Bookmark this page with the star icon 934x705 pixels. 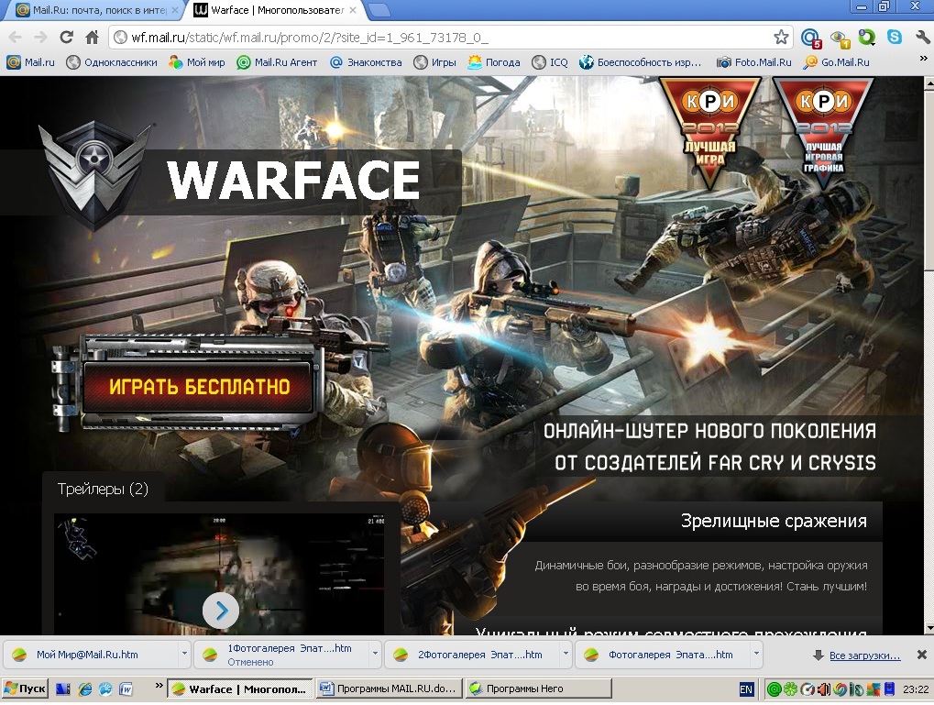coord(780,38)
